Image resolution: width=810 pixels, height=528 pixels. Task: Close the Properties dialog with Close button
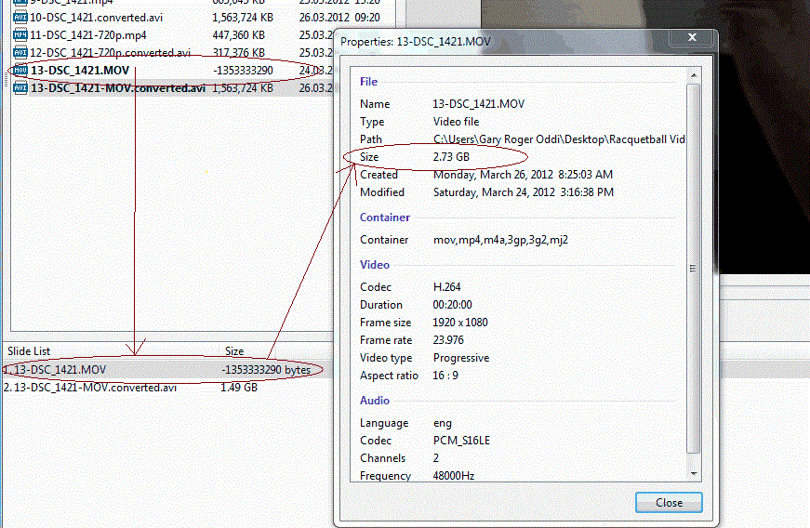click(669, 502)
